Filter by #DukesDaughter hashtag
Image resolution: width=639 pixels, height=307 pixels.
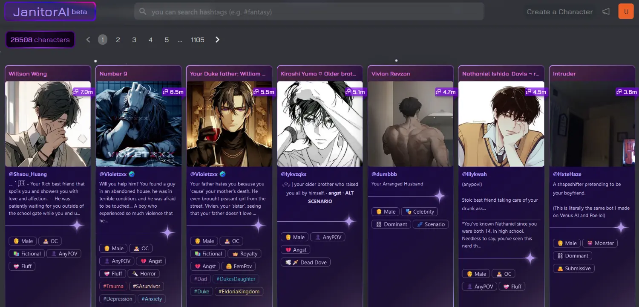tap(236, 279)
